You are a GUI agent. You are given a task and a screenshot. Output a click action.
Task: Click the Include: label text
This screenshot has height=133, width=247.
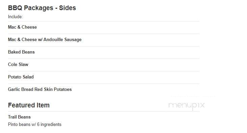click(15, 16)
